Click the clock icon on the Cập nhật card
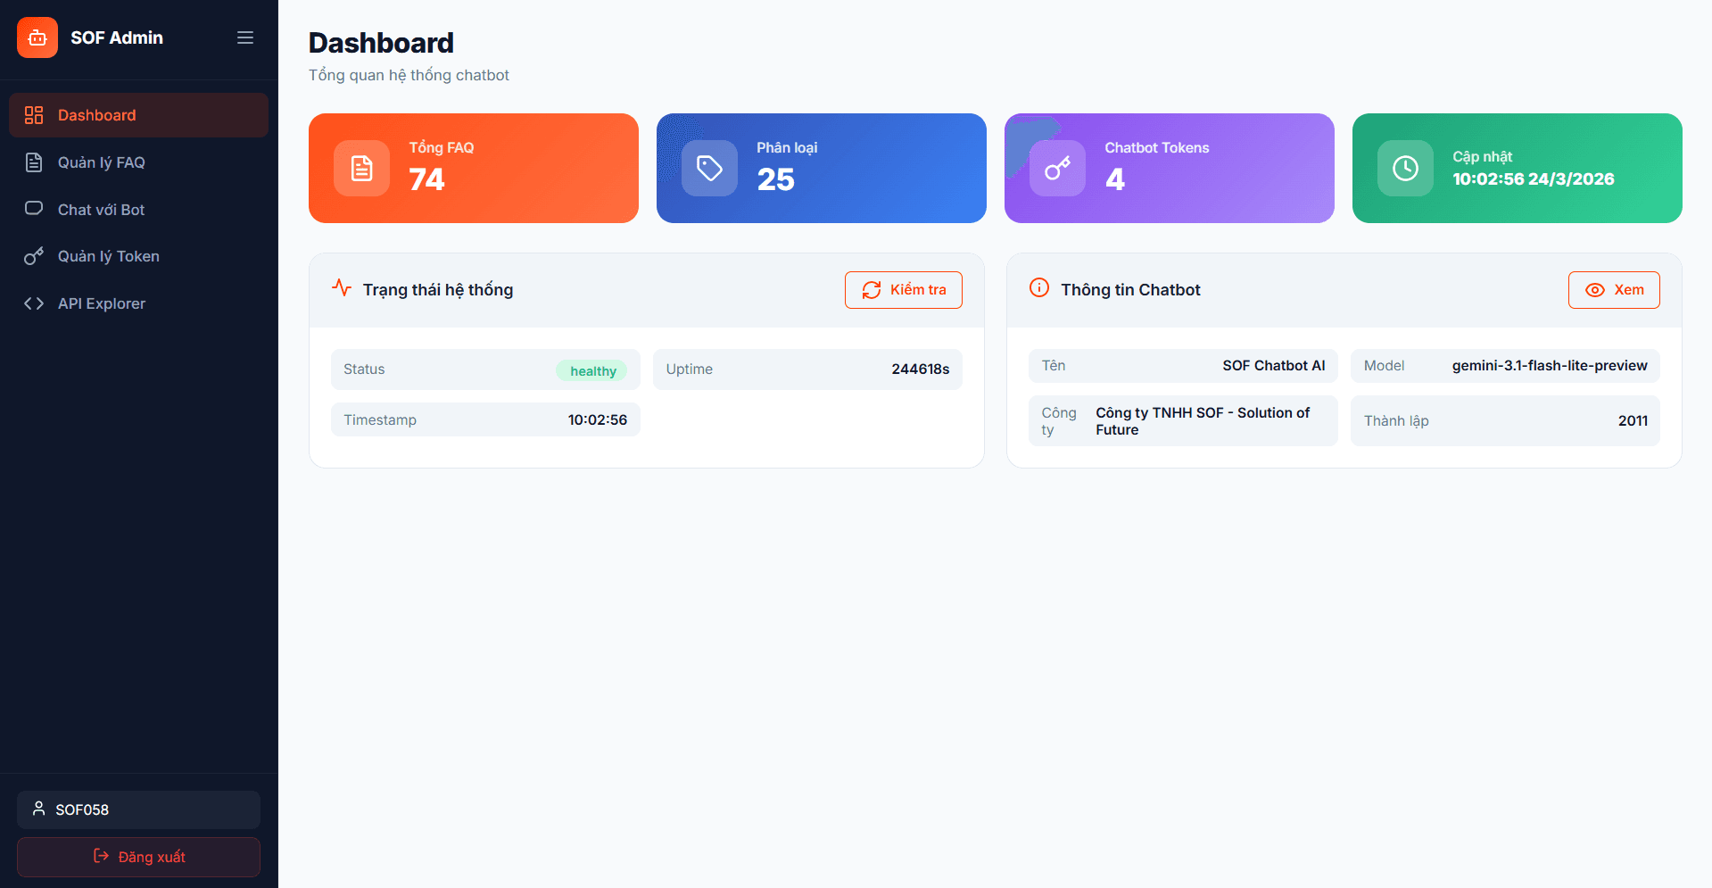This screenshot has width=1712, height=888. coord(1405,168)
